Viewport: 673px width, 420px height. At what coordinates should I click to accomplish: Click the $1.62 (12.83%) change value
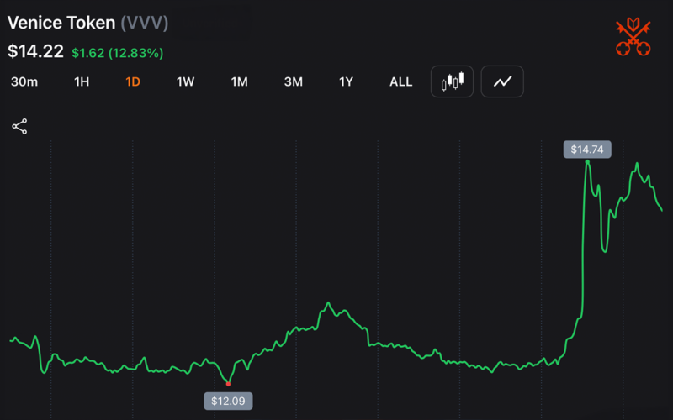tap(118, 53)
